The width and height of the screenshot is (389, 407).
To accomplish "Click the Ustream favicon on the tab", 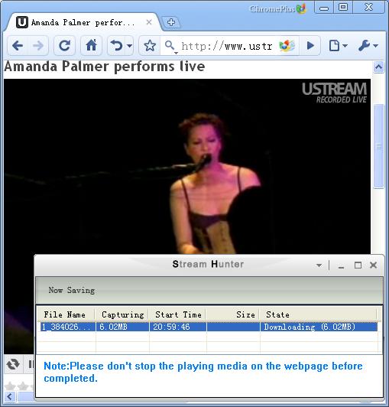I will click(22, 22).
